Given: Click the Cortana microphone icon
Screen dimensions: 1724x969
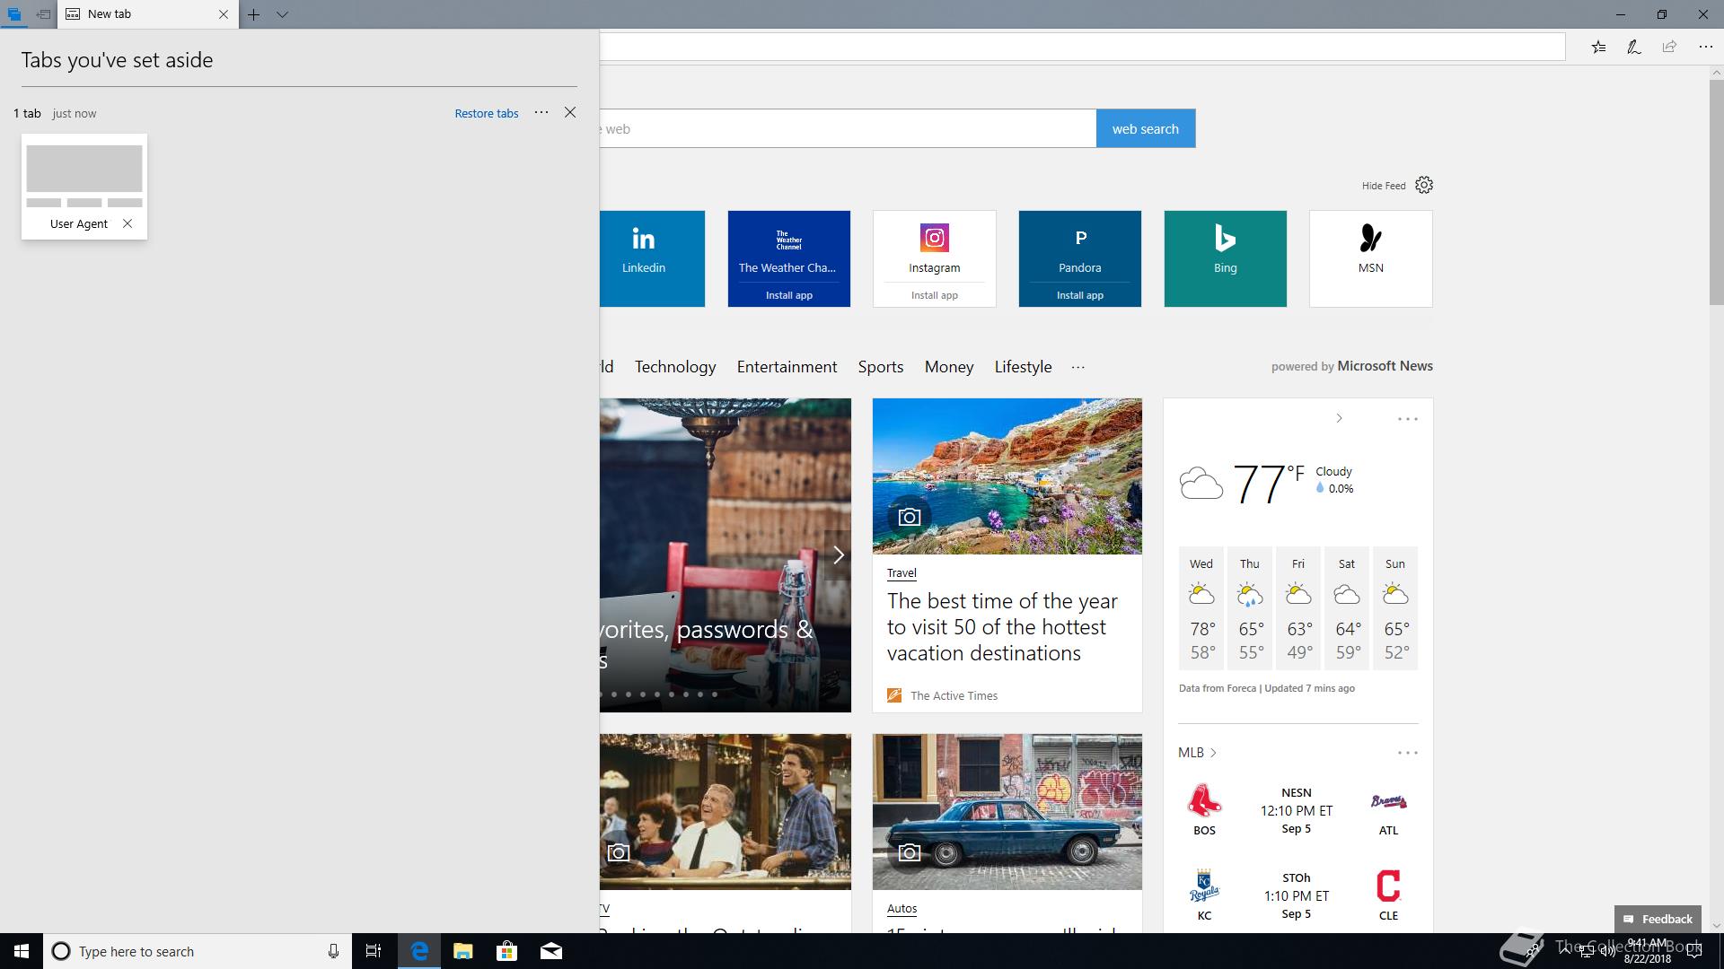Looking at the screenshot, I should coord(333,951).
